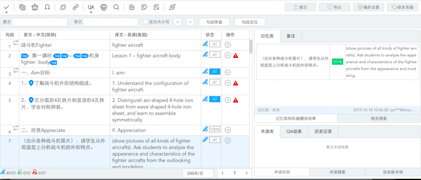This screenshot has height=180, width=421.
Task: Click the broken link unlink icon
Action: pyautogui.click(x=62, y=7)
